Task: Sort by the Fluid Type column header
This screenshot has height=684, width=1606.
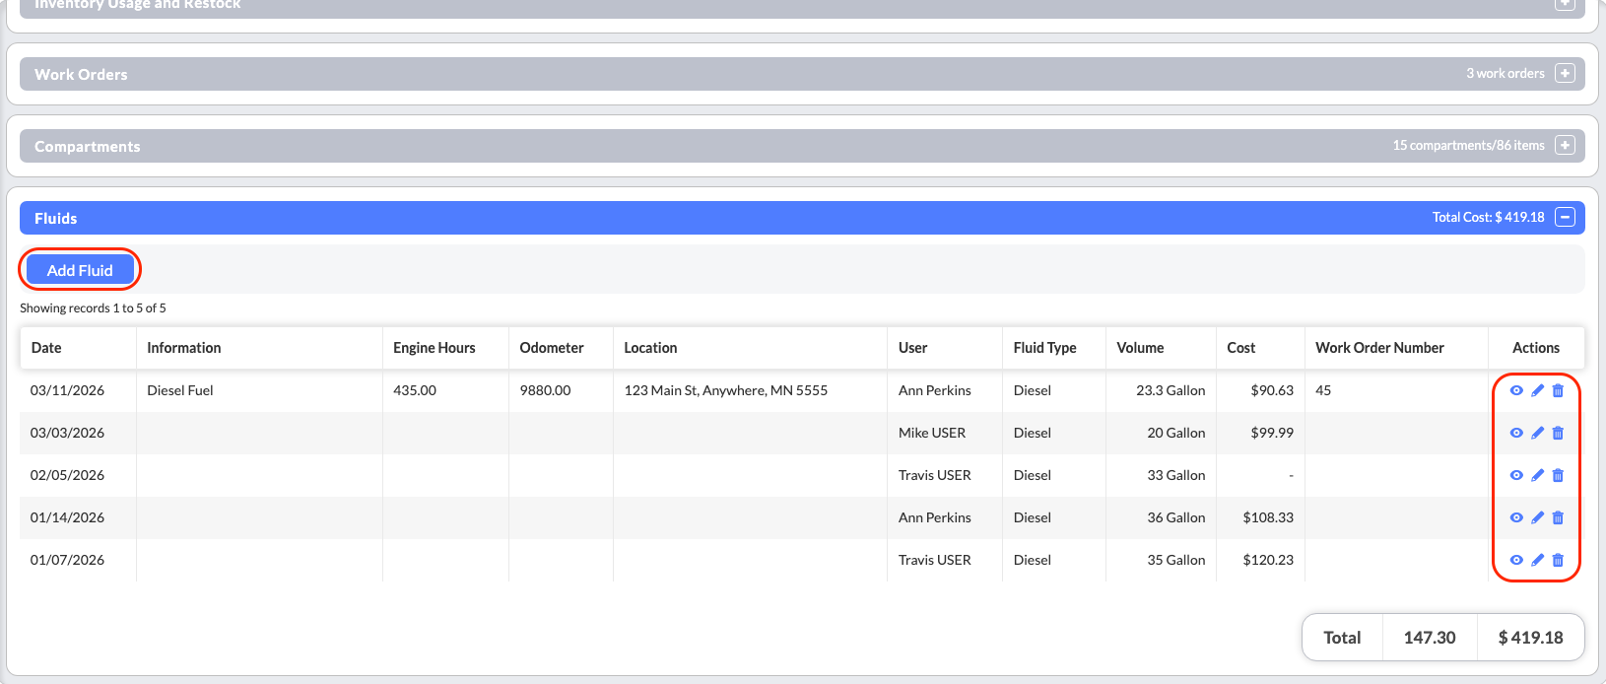Action: pos(1044,348)
